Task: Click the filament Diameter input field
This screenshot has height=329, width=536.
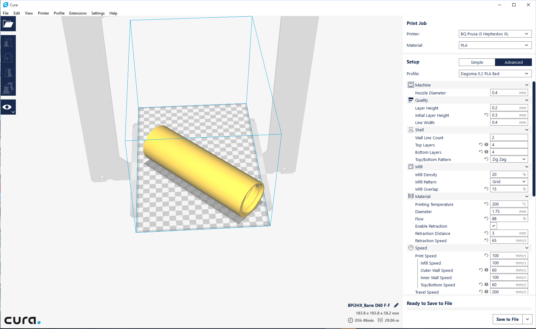Action: tap(509, 212)
